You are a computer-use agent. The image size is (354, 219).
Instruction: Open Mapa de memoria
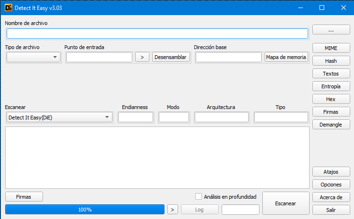[286, 57]
